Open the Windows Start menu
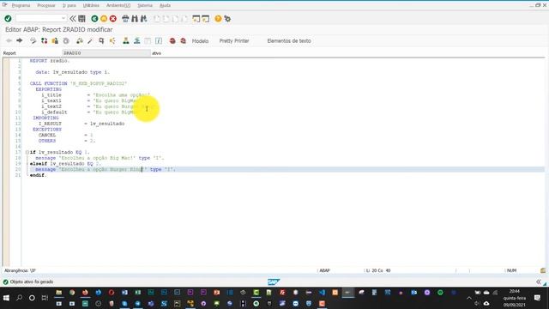 coord(6,298)
